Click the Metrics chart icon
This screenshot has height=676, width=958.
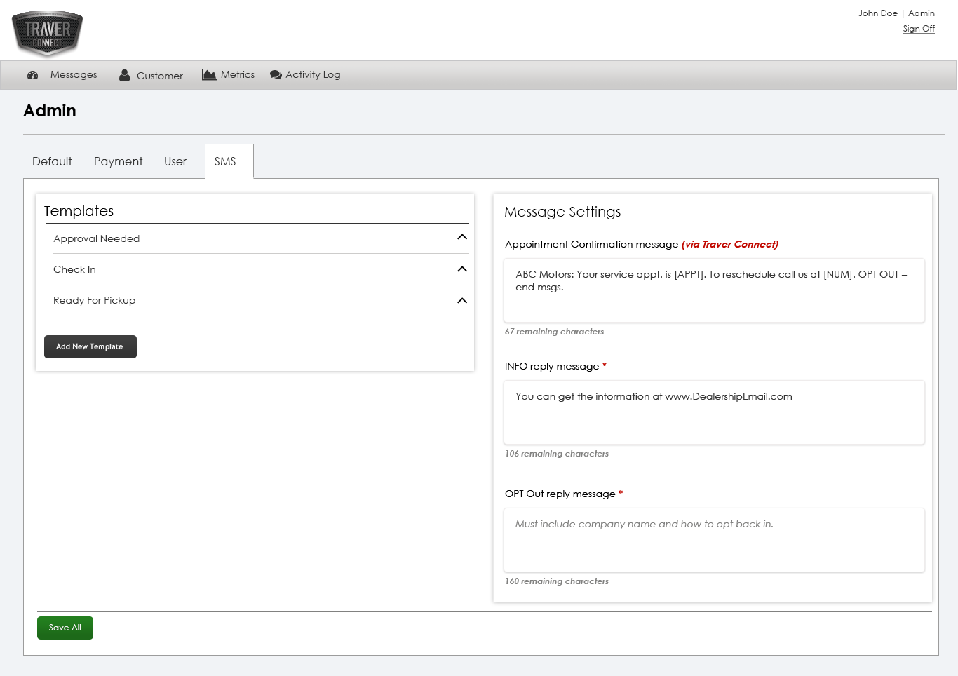point(209,75)
